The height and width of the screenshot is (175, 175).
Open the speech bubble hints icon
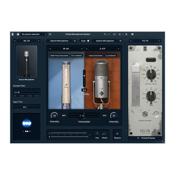click(x=132, y=34)
